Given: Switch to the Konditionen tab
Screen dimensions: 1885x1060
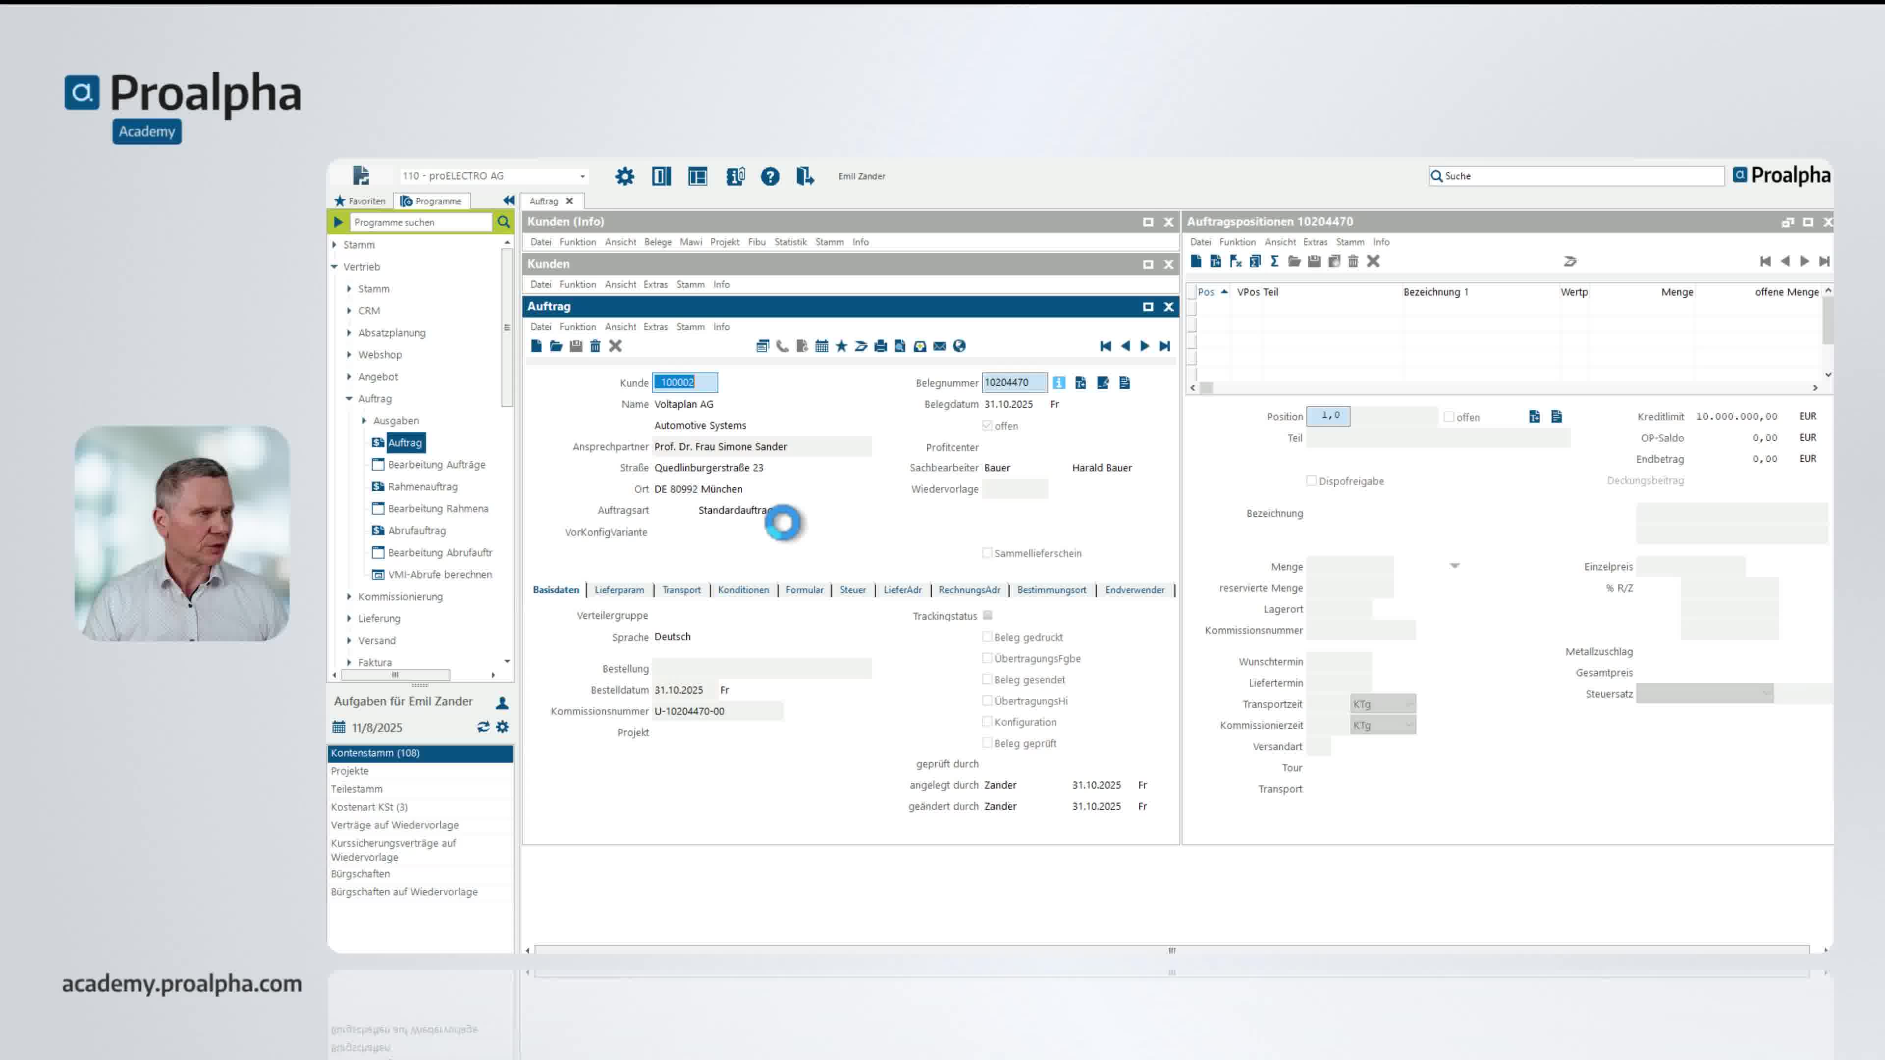Looking at the screenshot, I should [744, 589].
